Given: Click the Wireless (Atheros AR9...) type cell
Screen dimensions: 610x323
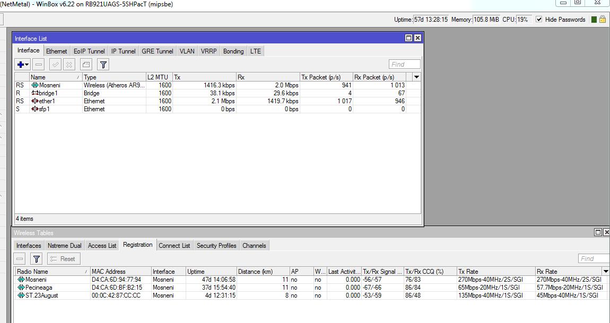Looking at the screenshot, I should [x=115, y=85].
